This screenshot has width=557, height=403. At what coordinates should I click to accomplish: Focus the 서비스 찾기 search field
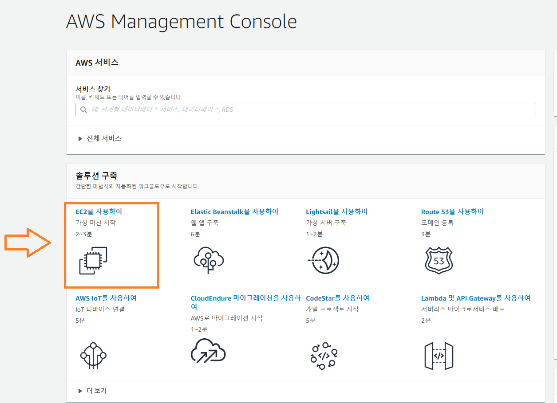[306, 110]
